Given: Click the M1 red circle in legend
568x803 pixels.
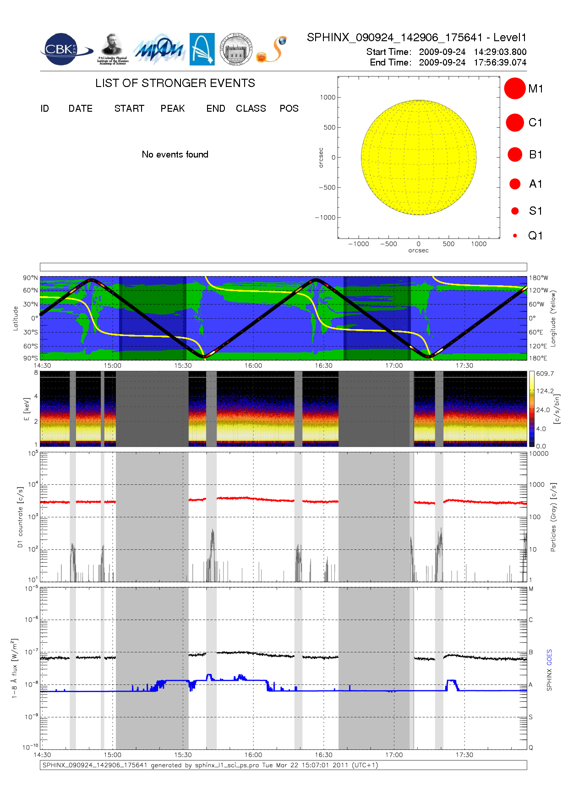Looking at the screenshot, I should (514, 88).
